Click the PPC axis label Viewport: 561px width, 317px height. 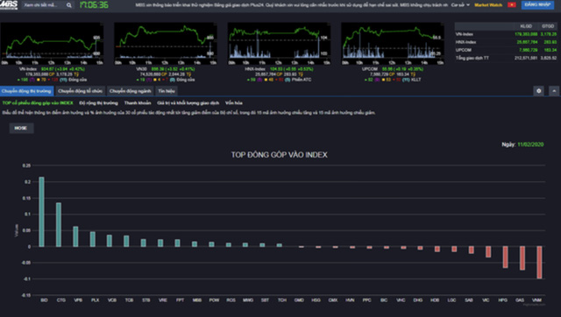pyautogui.click(x=366, y=300)
